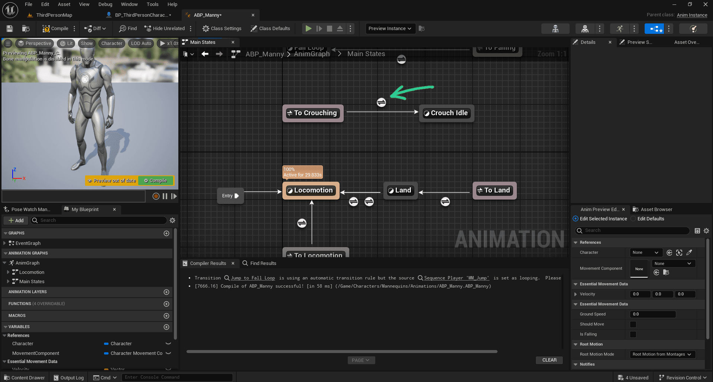
Task: Save the current asset with the floppy icon
Action: click(10, 29)
